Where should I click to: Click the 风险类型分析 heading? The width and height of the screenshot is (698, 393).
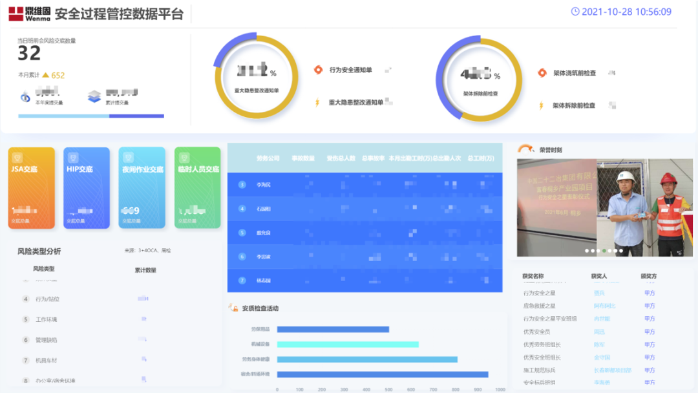[39, 251]
